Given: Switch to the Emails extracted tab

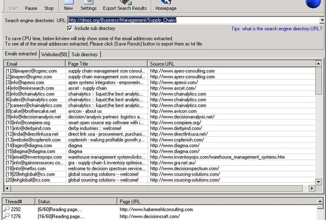Looking at the screenshot, I should coord(21,54).
